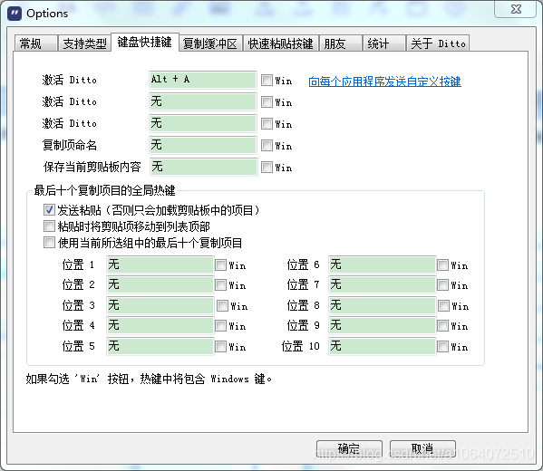This screenshot has width=543, height=471.
Task: Check the Win box for 位置 3
Action: (222, 306)
